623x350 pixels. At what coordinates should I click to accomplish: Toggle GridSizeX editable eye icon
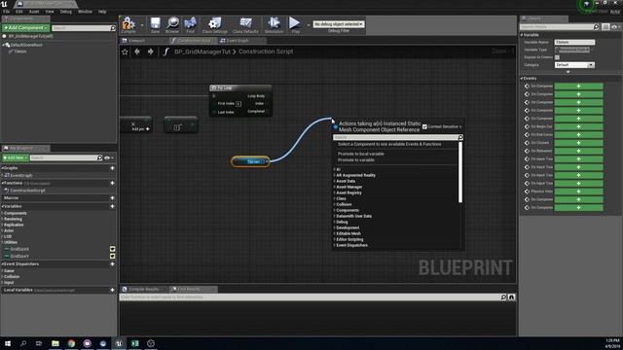113,249
